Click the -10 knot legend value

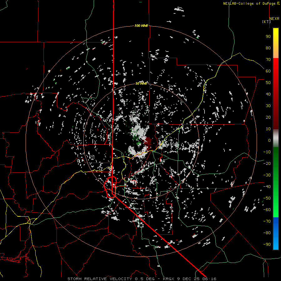[267, 152]
